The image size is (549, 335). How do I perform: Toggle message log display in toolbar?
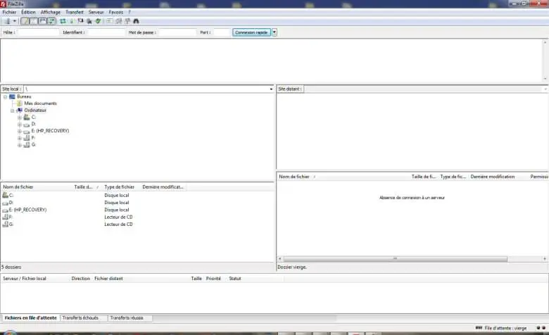click(25, 21)
